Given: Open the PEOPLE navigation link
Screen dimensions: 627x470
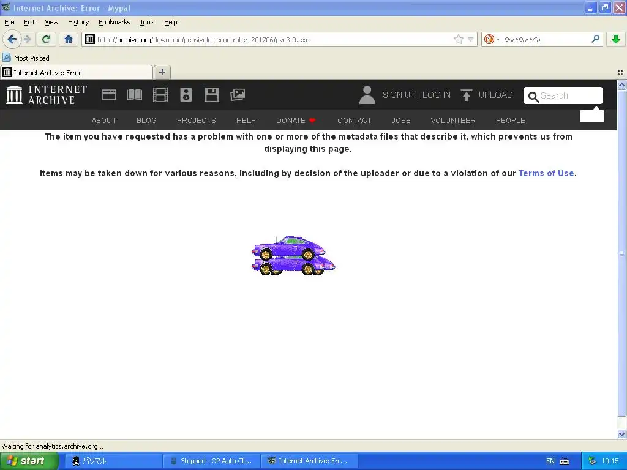Looking at the screenshot, I should [x=510, y=121].
